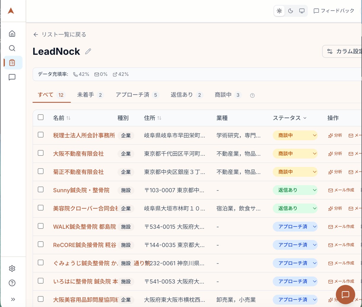
Task: Open the ステータス column header filter
Action: [290, 118]
